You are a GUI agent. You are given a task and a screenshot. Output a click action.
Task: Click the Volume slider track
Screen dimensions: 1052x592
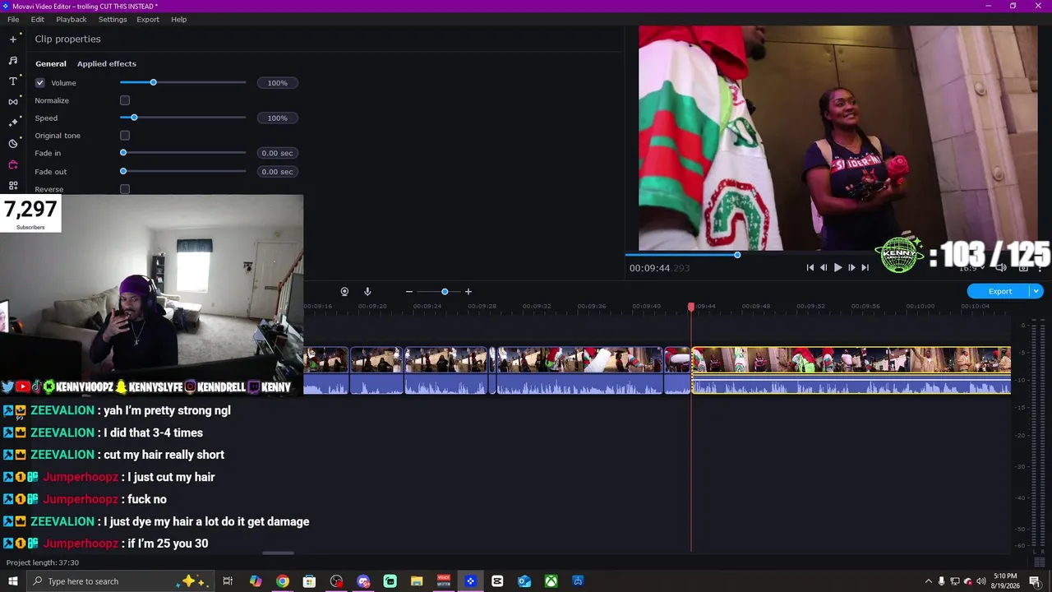[x=182, y=82]
